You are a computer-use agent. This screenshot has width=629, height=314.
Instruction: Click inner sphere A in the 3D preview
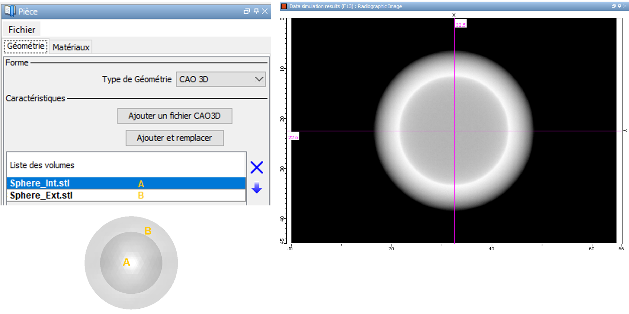click(x=131, y=263)
